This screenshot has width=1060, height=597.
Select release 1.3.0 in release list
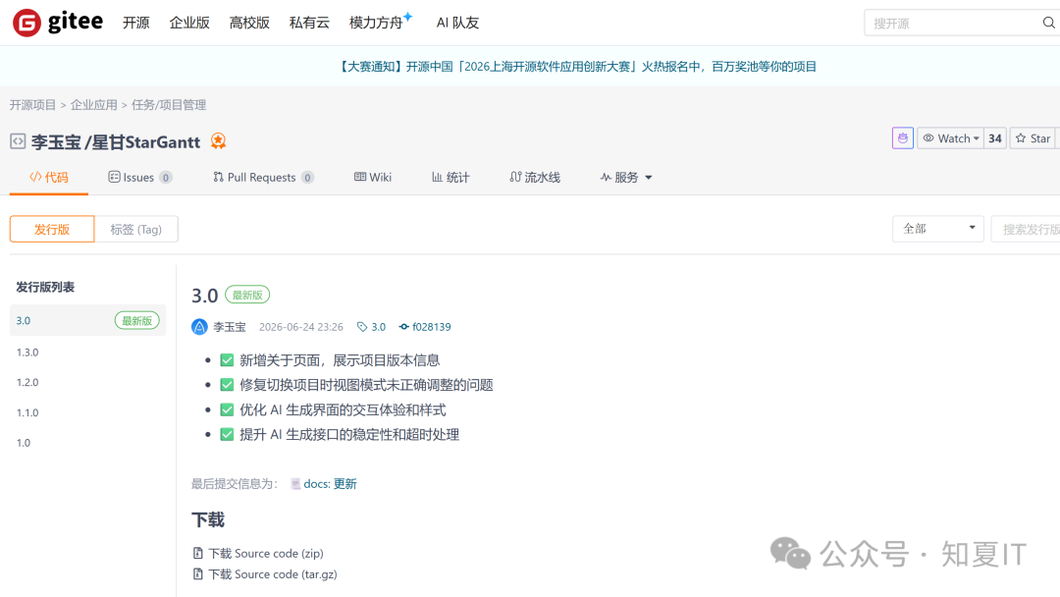(x=27, y=353)
